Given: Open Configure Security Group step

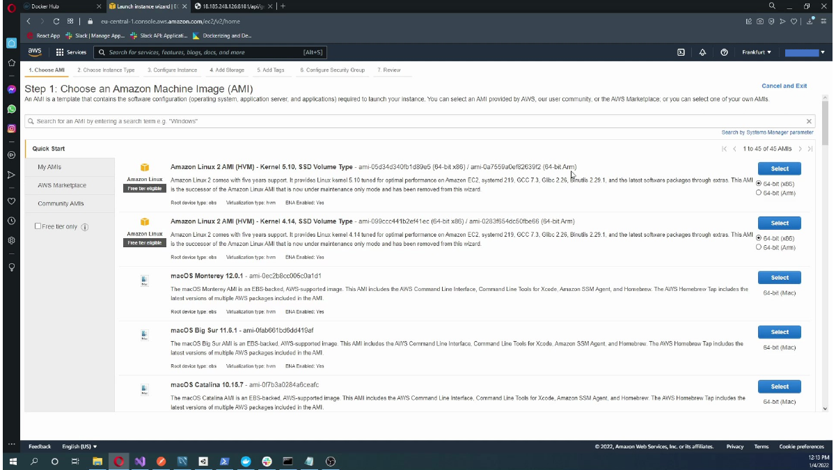Looking at the screenshot, I should point(333,70).
